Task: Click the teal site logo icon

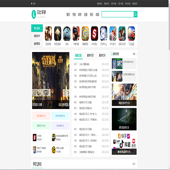Action: tap(34, 14)
